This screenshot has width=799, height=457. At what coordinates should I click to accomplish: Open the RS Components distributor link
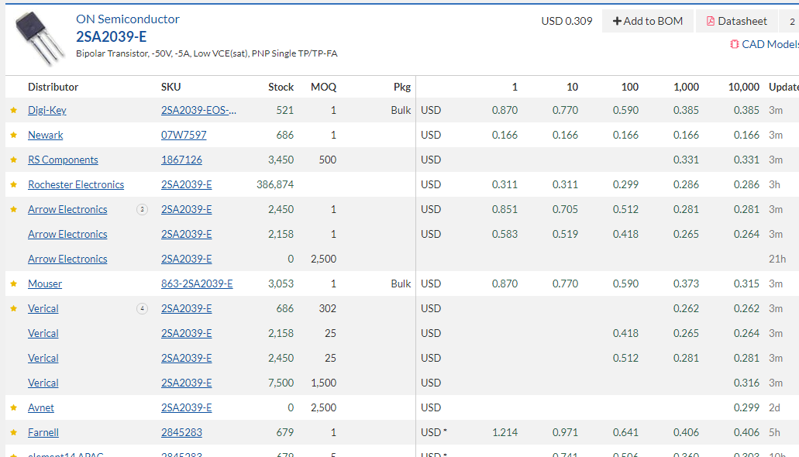click(x=63, y=160)
